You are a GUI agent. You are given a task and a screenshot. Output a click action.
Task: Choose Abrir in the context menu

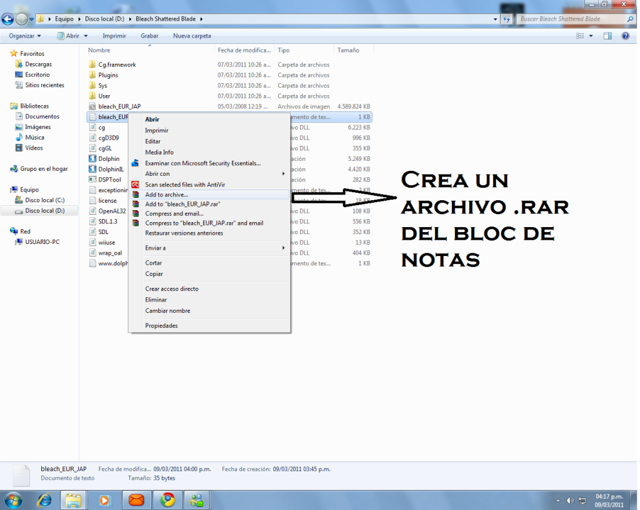152,120
